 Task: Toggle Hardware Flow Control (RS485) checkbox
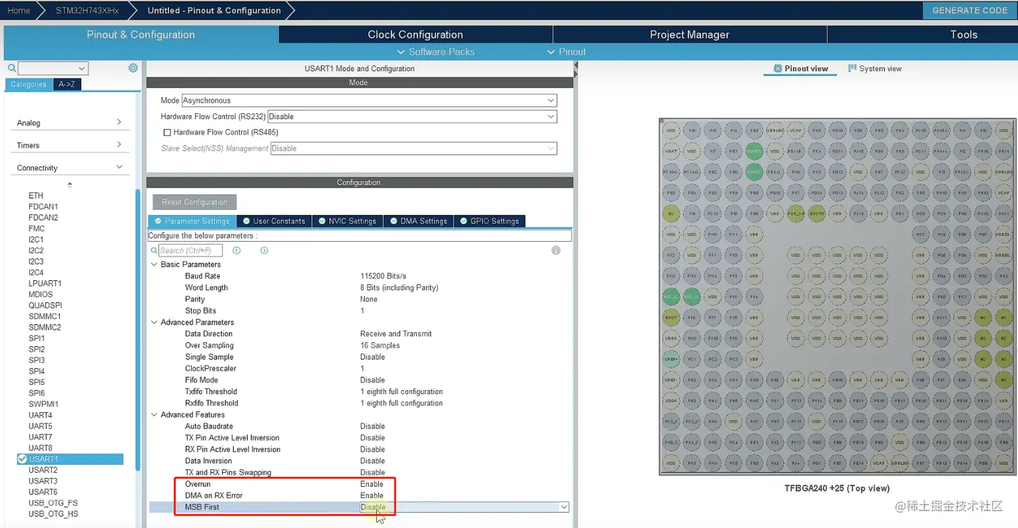point(168,133)
